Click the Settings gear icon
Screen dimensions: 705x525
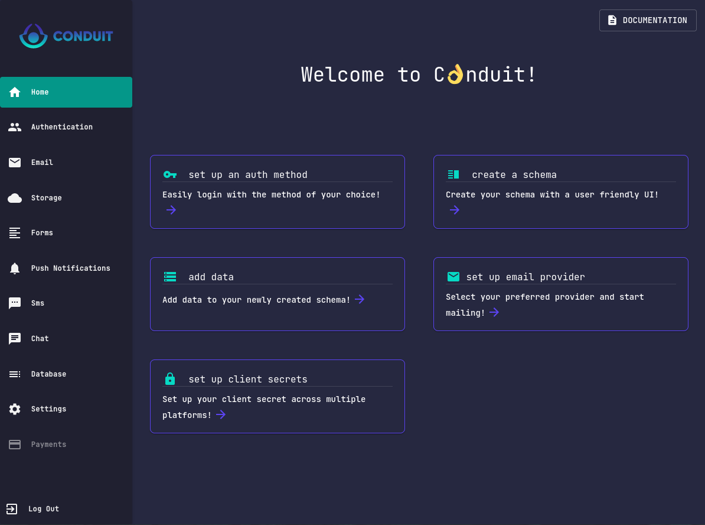click(15, 409)
